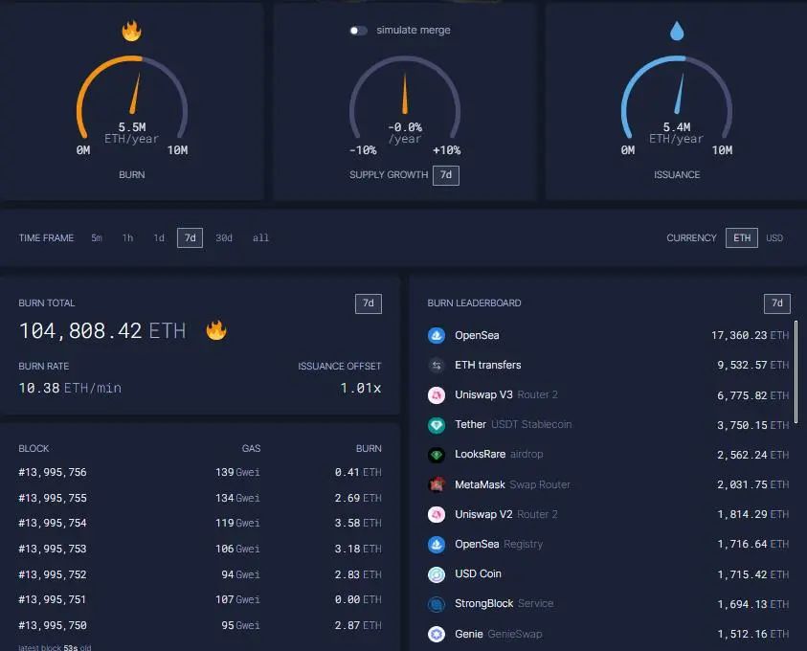Click the MetaMask fox icon
The height and width of the screenshot is (651, 807).
tap(437, 484)
